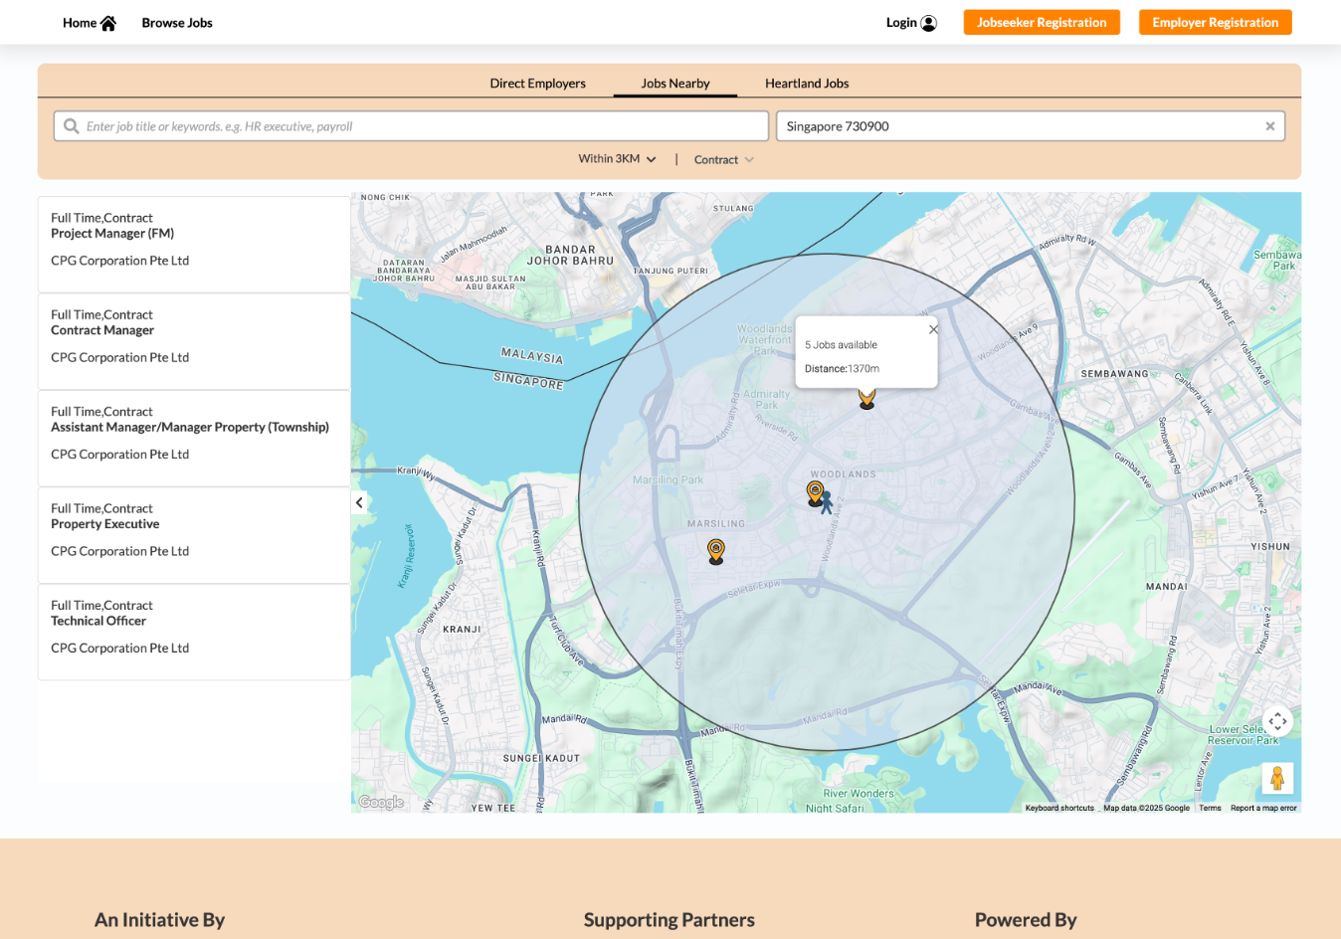Open the Home navigation link

pyautogui.click(x=90, y=23)
